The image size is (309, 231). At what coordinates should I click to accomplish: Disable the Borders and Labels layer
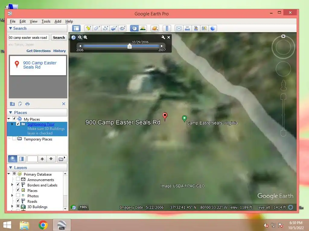[18, 184]
